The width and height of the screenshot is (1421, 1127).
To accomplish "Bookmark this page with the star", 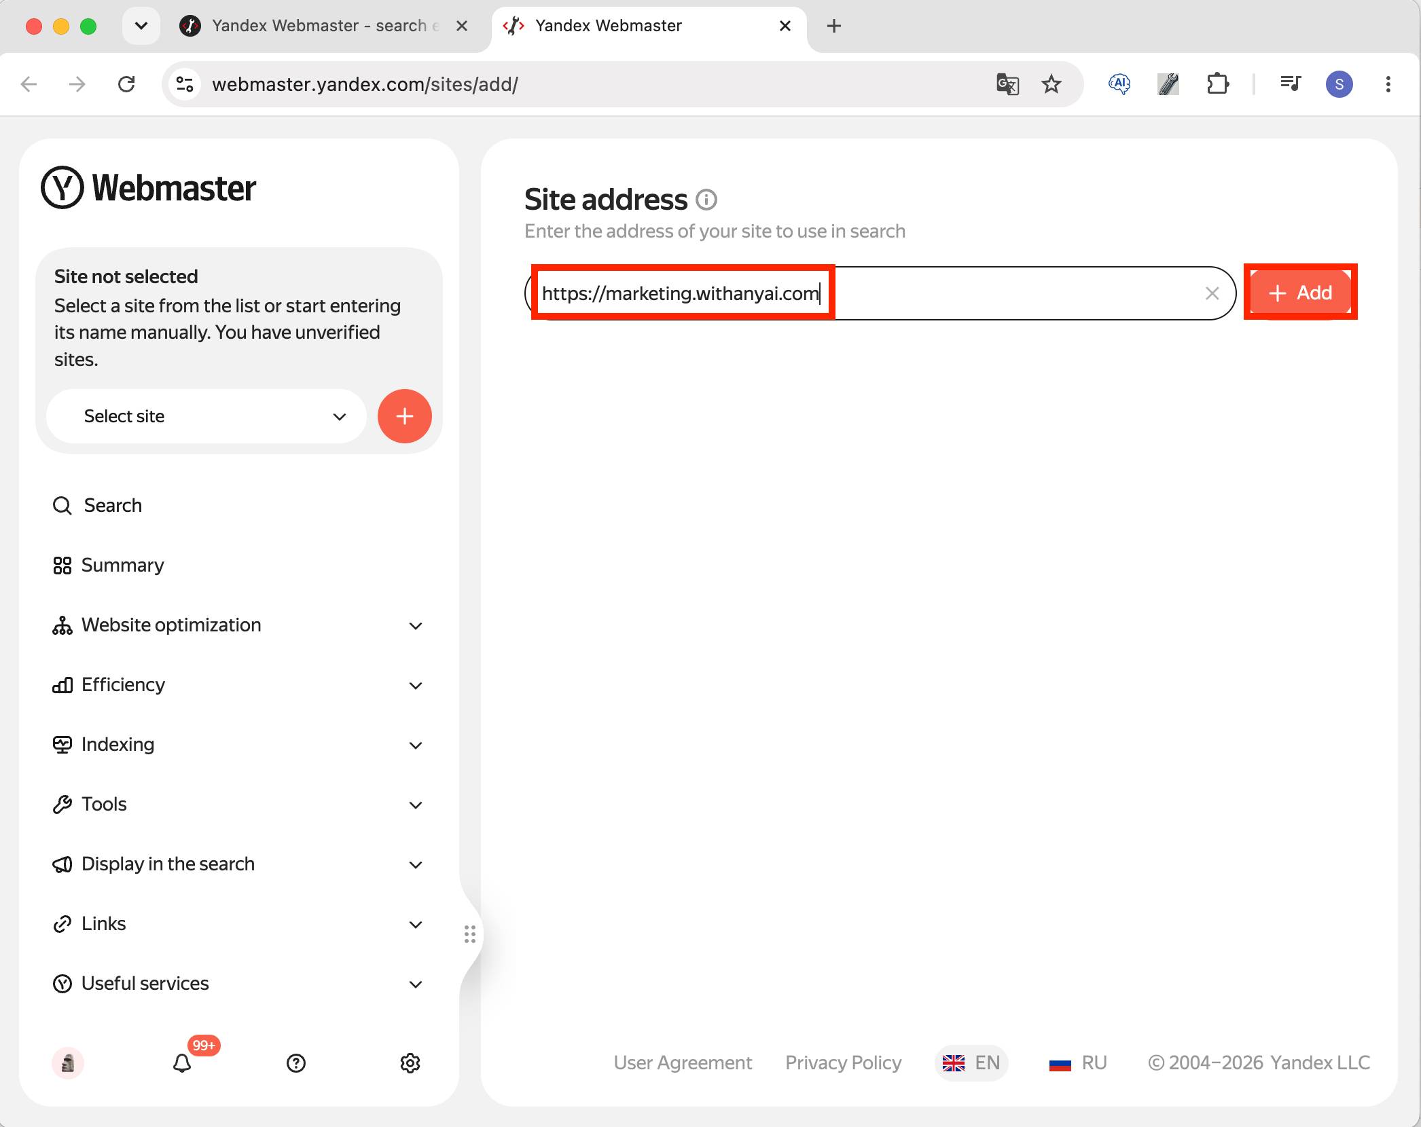I will click(x=1051, y=84).
